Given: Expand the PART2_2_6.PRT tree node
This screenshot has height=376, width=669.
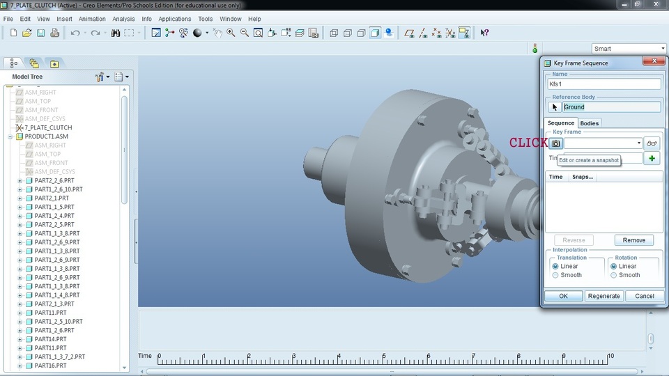Looking at the screenshot, I should [20, 180].
